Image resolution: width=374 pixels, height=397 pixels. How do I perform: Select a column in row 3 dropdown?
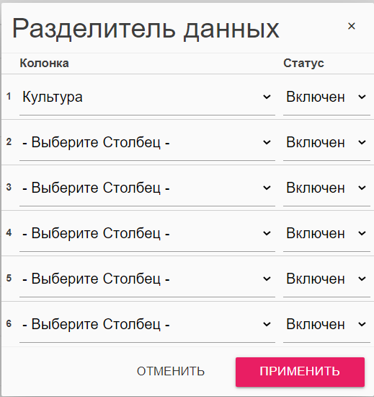click(x=147, y=188)
